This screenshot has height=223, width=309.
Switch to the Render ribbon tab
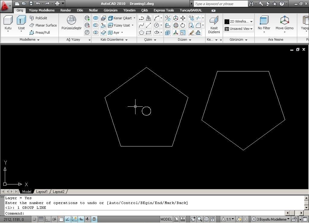65,10
